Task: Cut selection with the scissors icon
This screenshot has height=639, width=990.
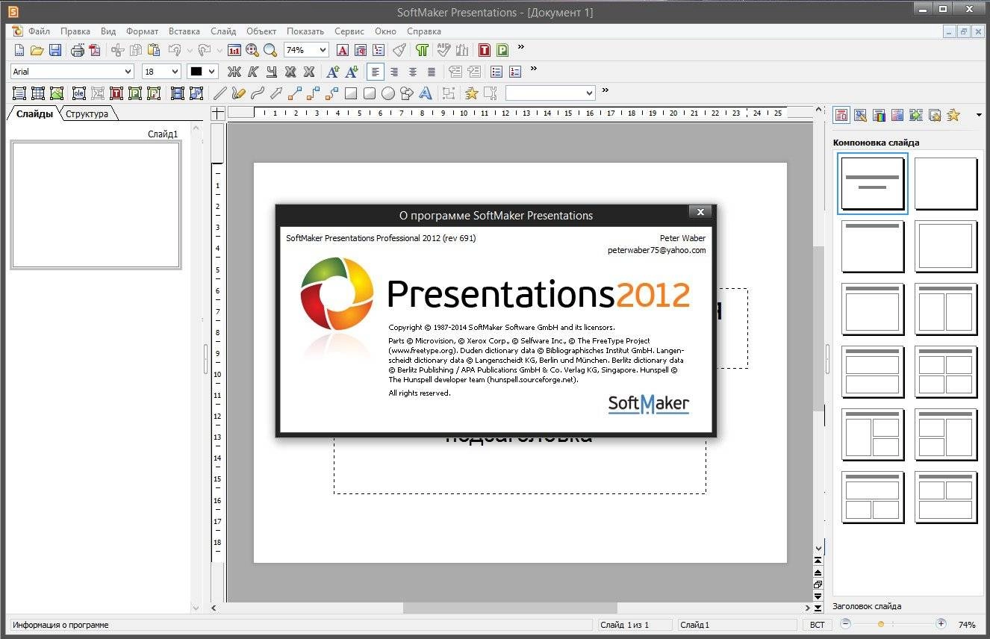Action: (117, 50)
